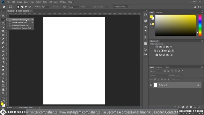The height and width of the screenshot is (115, 204).
Task: Open the File menu
Action: [8, 2]
